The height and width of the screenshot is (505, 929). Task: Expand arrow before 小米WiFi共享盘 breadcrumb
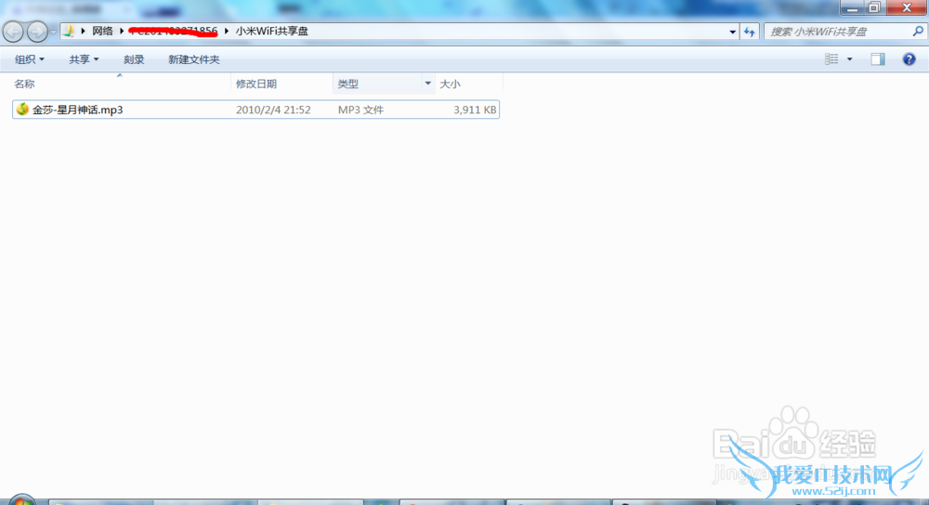point(227,31)
